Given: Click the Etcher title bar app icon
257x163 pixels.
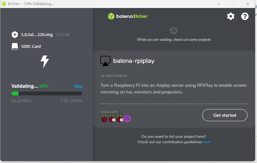Looking at the screenshot, I should (4, 4).
